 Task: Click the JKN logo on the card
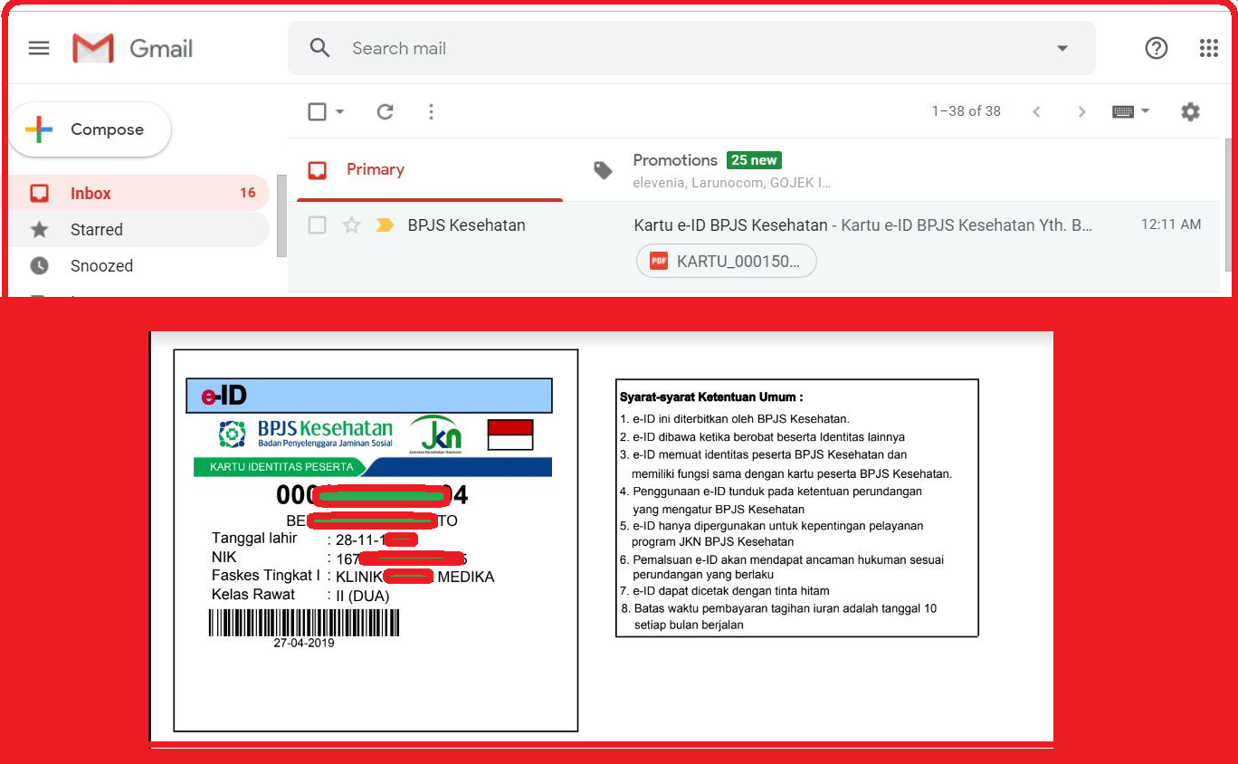[435, 434]
